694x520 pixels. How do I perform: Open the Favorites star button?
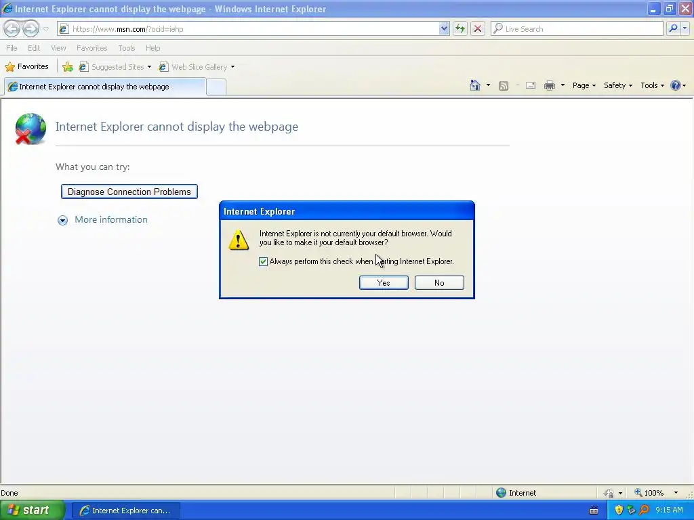[x=26, y=67]
